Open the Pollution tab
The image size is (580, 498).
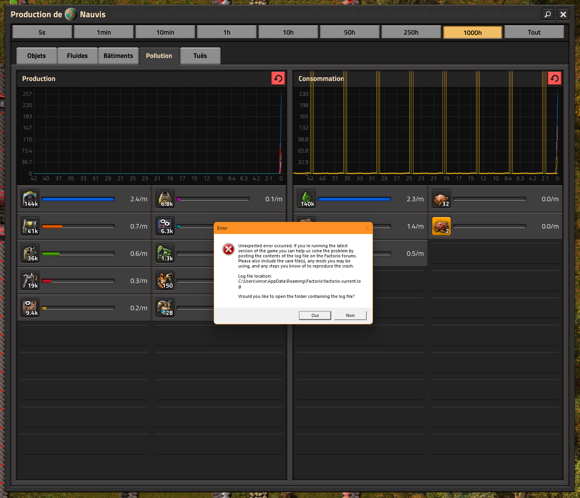159,56
